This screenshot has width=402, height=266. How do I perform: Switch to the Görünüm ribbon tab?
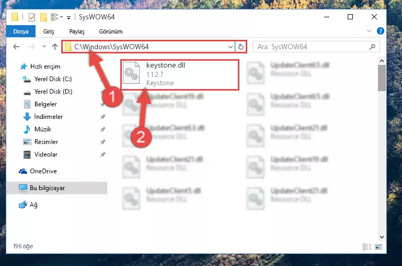(111, 31)
